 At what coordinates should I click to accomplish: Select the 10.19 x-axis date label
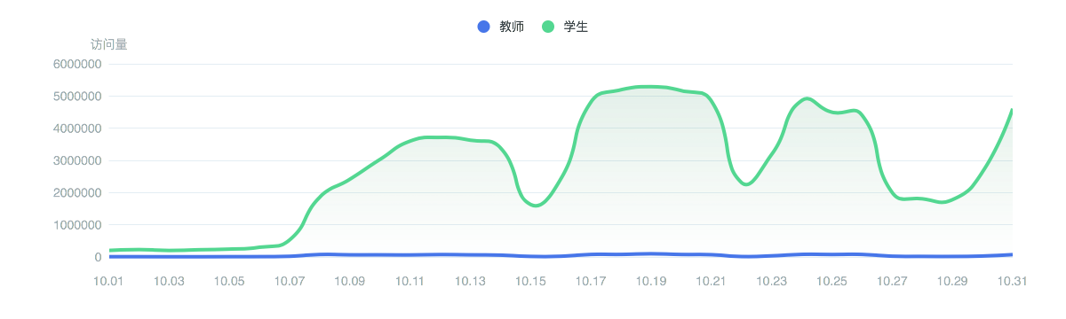pos(651,281)
